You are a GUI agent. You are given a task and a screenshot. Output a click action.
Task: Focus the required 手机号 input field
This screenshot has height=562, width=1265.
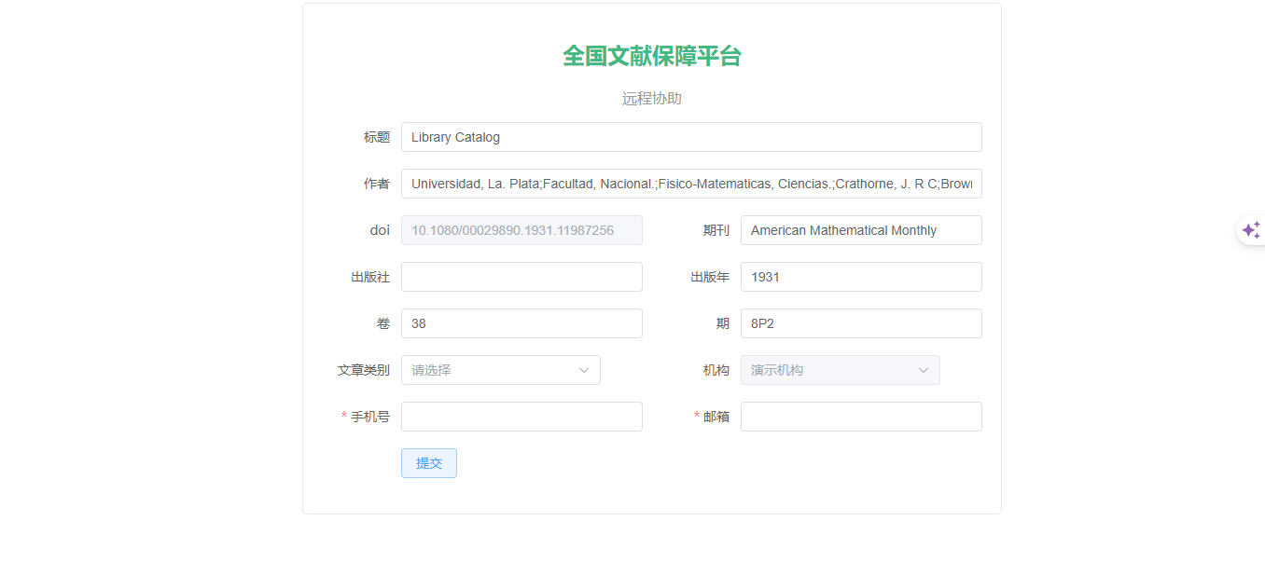point(521,417)
